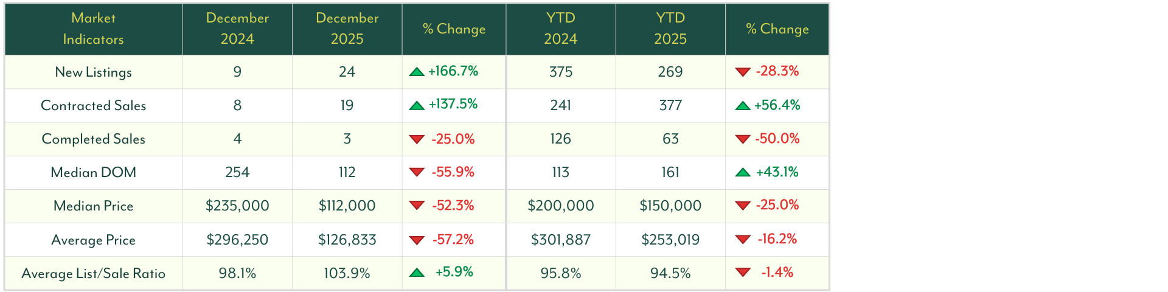Click the green up arrow beside +166.7%
1168x292 pixels.
pyautogui.click(x=417, y=72)
